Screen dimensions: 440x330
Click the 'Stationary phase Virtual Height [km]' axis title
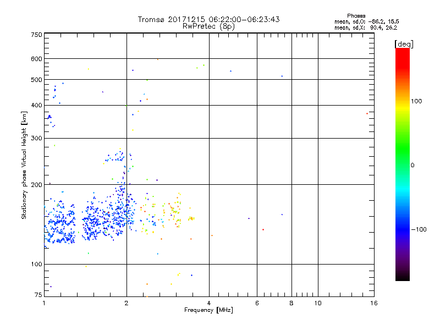click(24, 165)
